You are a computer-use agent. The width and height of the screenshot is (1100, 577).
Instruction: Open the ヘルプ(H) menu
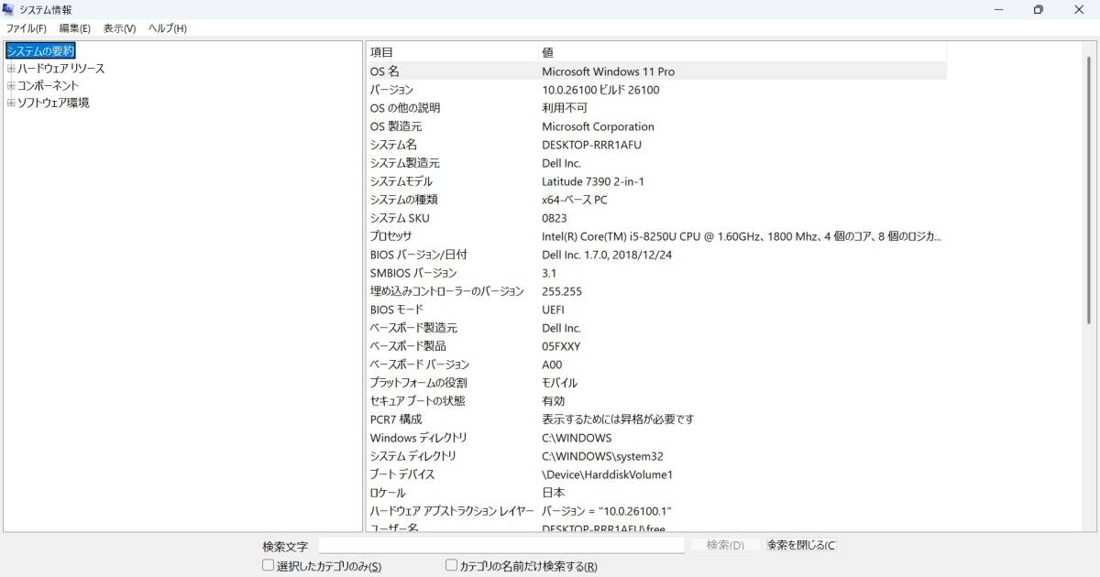tap(168, 28)
